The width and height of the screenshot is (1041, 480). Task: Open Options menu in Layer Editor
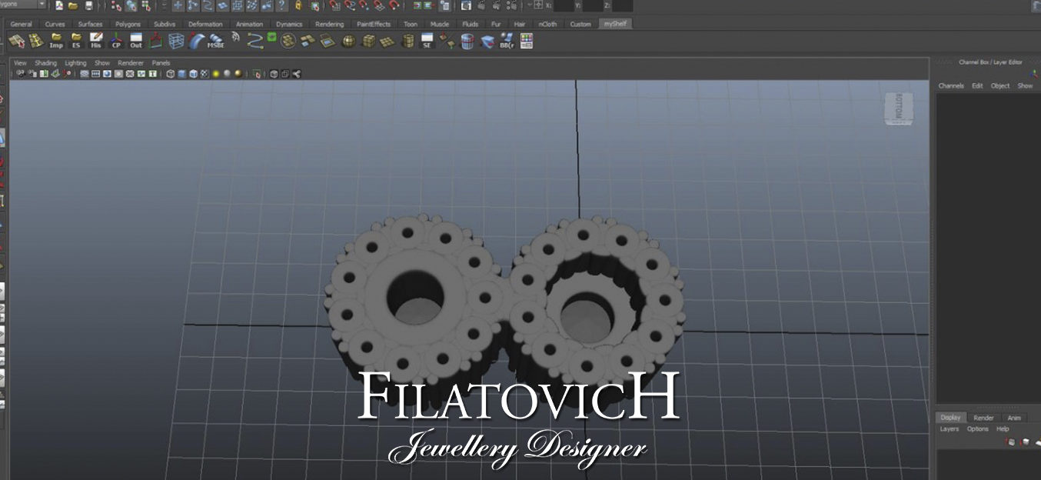978,429
